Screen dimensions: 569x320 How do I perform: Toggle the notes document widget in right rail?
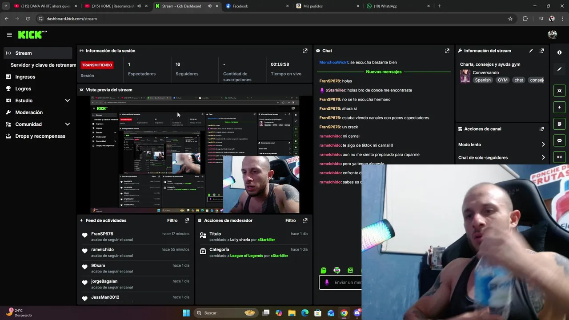click(x=559, y=124)
